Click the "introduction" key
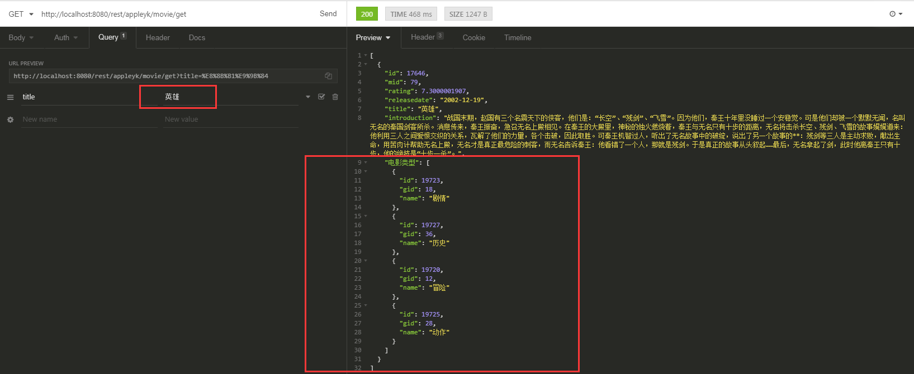This screenshot has width=914, height=374. click(x=410, y=118)
